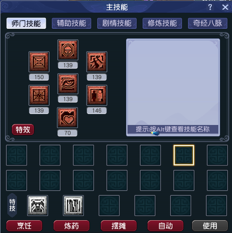This screenshot has height=233, width=232.
Task: Open the 剧情技能 tab
Action: click(117, 23)
